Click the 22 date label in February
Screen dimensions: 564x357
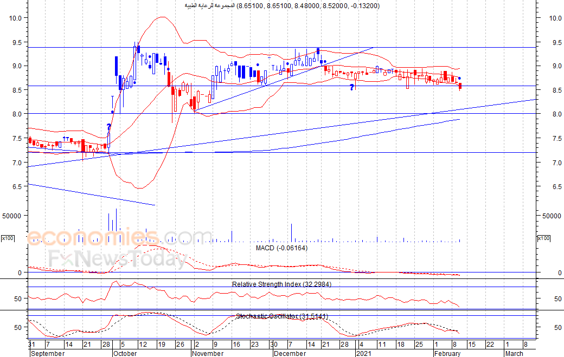[490, 345]
